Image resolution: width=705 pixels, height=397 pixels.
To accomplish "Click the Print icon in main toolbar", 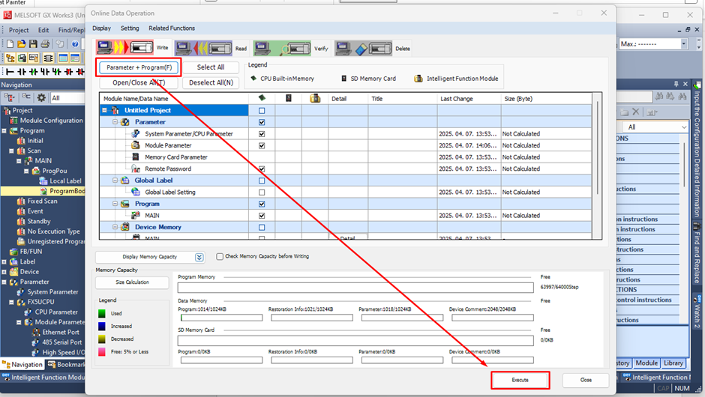I will pyautogui.click(x=45, y=43).
